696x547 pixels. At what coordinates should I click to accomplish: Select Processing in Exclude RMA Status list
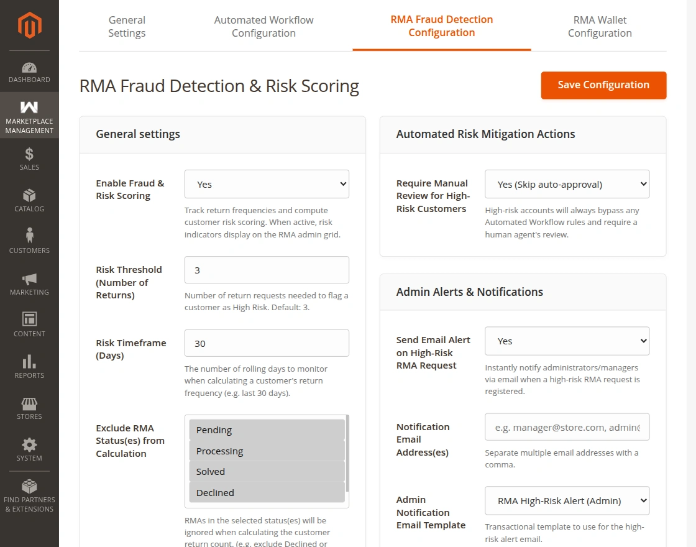point(267,451)
